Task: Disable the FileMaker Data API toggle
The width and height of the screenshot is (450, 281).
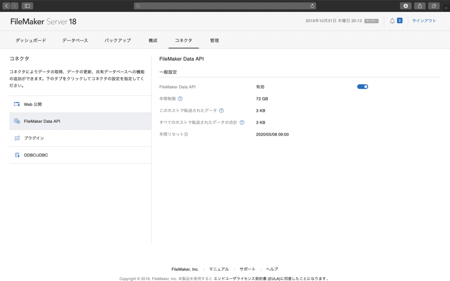Action: coord(363,87)
